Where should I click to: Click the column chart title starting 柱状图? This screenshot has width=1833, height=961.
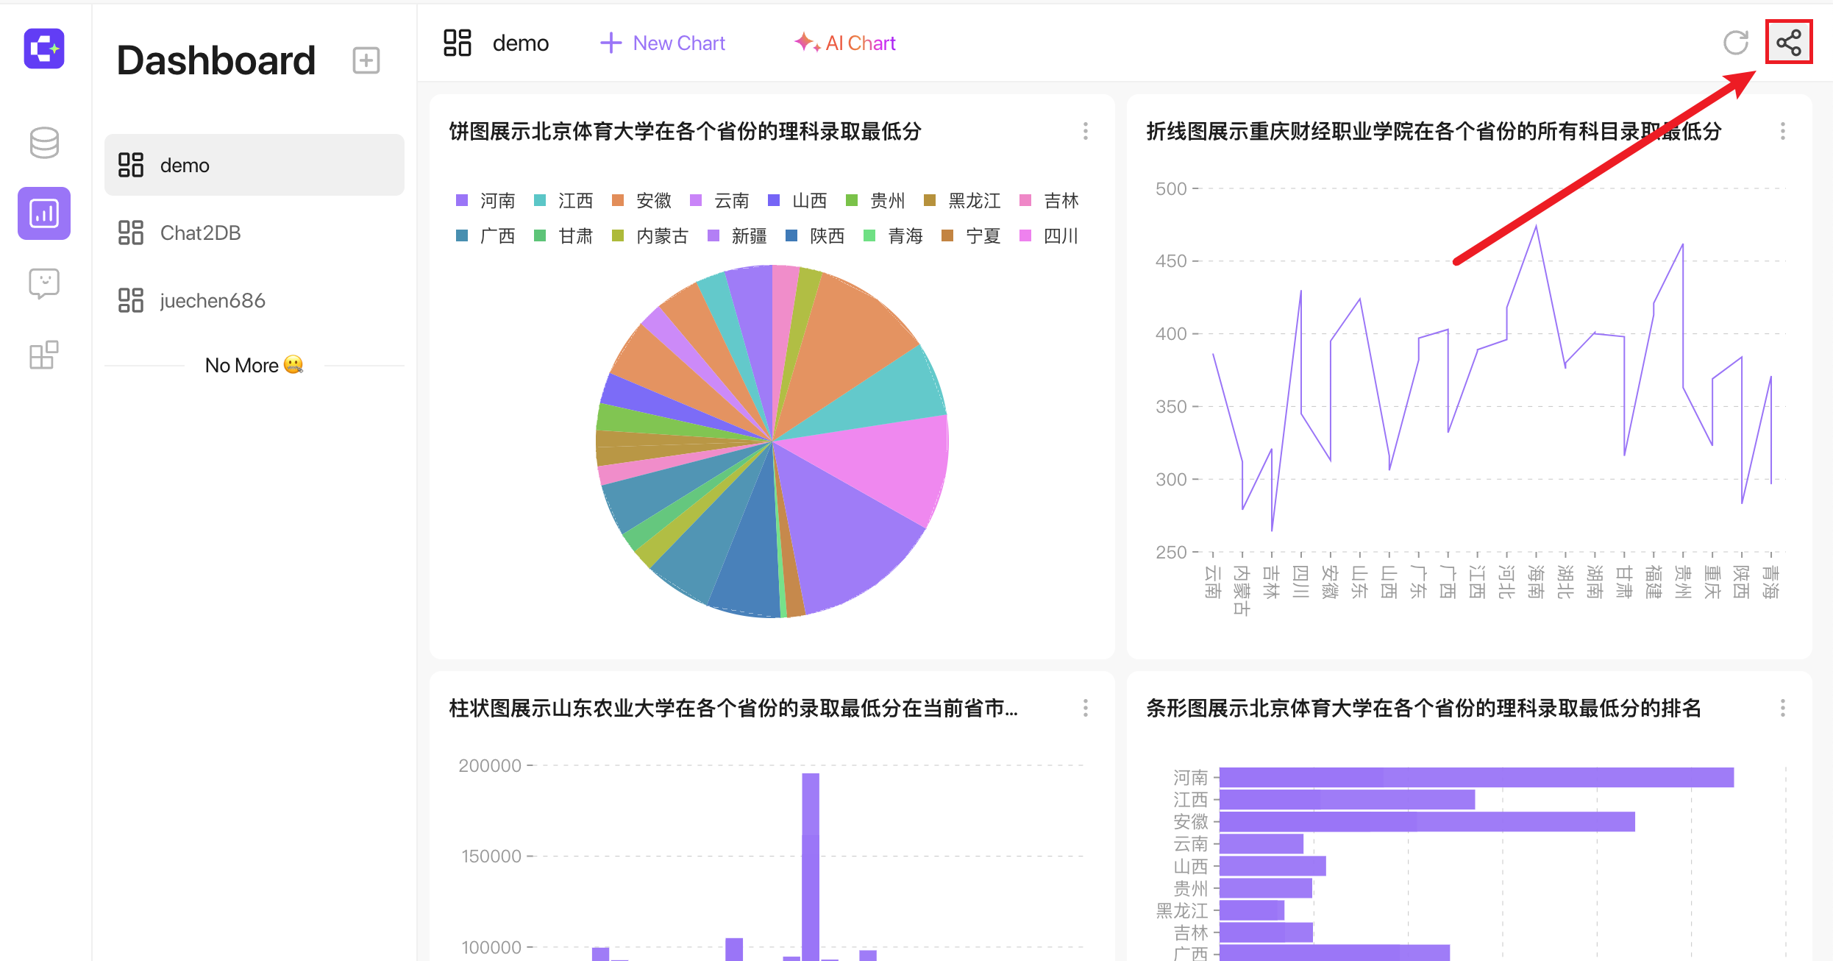tap(733, 708)
